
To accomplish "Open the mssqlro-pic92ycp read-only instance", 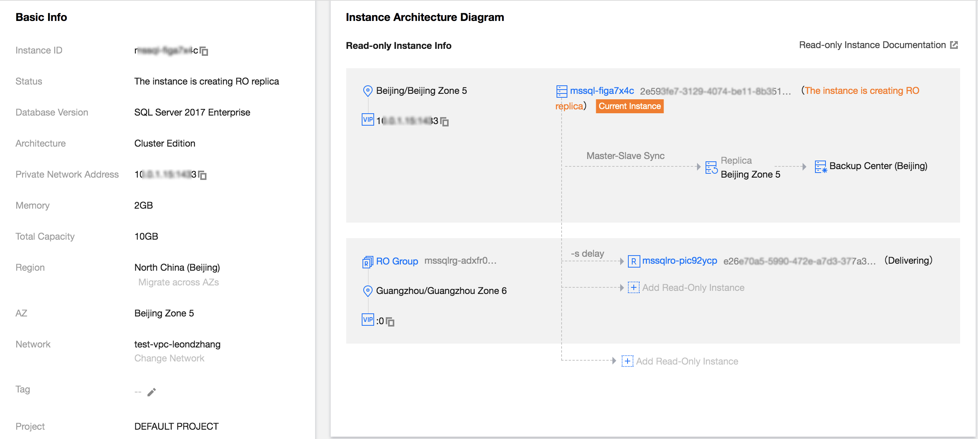I will click(679, 261).
